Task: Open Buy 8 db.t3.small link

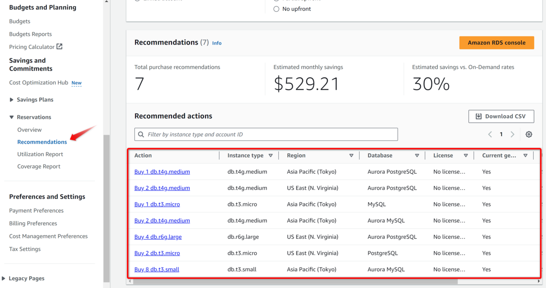Action: [x=157, y=269]
